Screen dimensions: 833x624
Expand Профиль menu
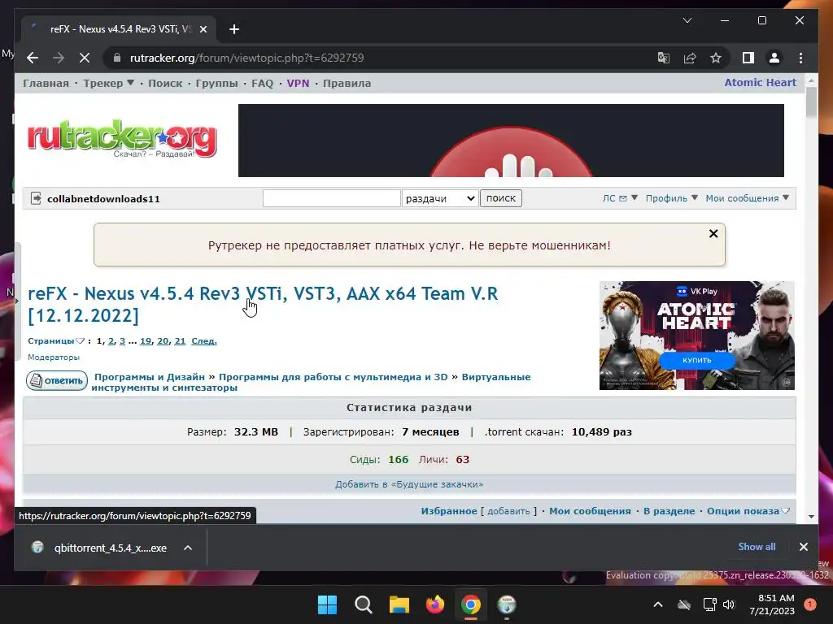click(671, 198)
